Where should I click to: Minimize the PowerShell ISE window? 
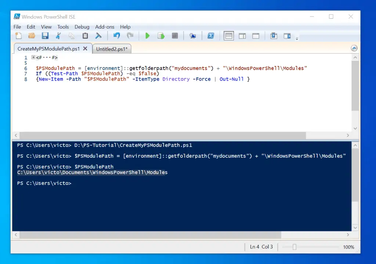[x=312, y=16]
